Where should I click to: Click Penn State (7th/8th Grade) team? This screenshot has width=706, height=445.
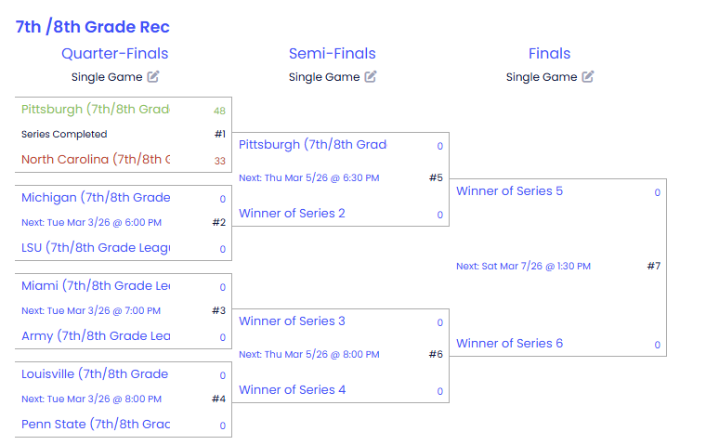point(95,425)
